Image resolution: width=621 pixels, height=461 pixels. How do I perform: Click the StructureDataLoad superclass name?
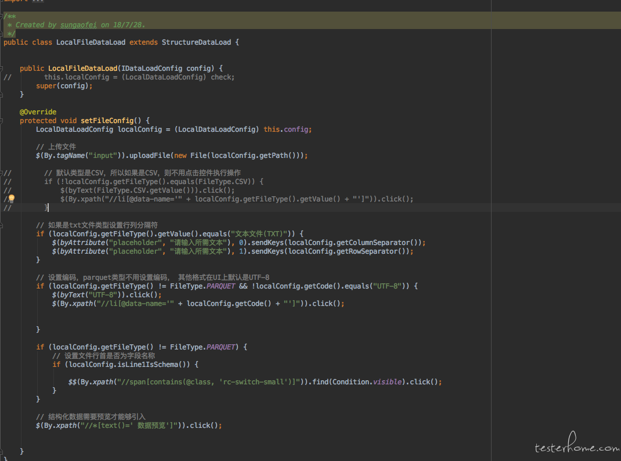196,42
